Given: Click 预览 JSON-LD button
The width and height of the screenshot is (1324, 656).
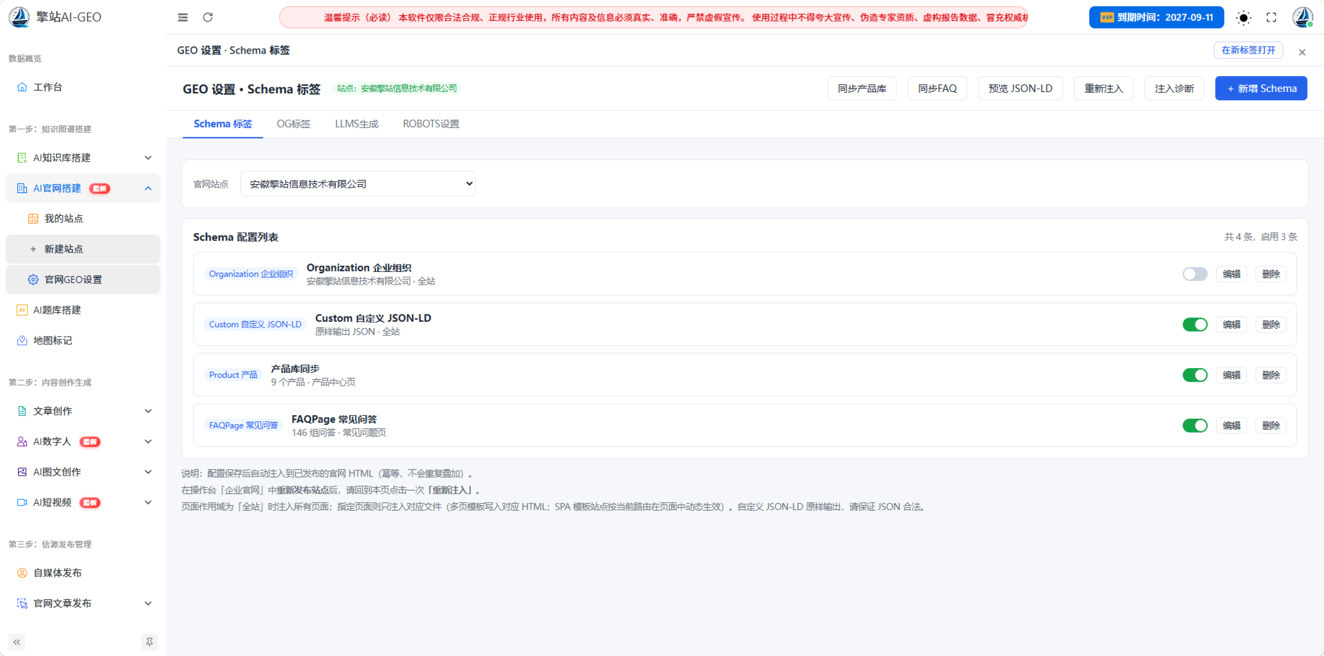Looking at the screenshot, I should point(1020,88).
